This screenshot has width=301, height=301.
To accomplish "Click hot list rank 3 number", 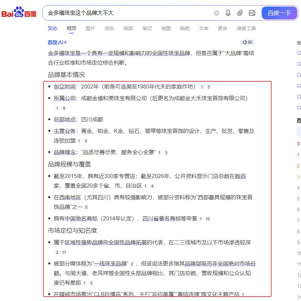I will (298, 177).
